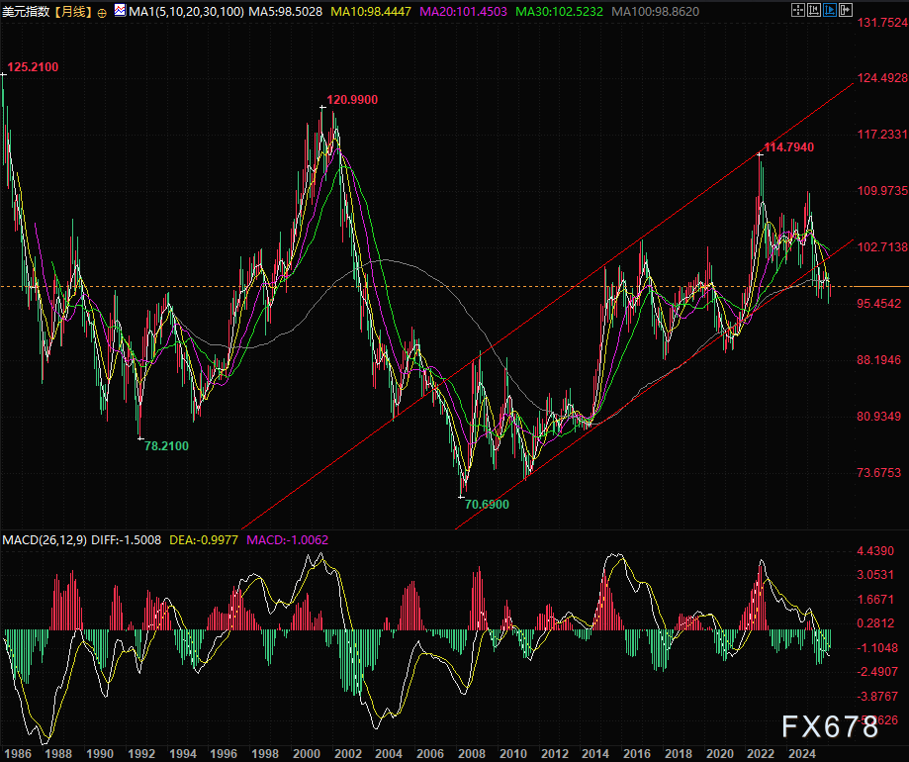Screen dimensions: 909x762
Task: Click the 70.6900 low price label
Action: click(x=487, y=504)
